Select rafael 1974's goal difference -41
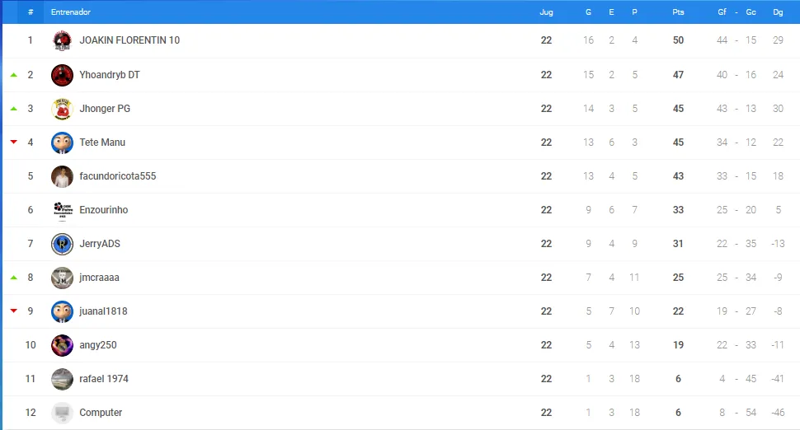The width and height of the screenshot is (800, 430). [x=778, y=379]
